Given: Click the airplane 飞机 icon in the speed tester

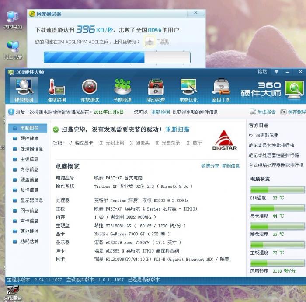Looking at the screenshot, I should (150, 42).
